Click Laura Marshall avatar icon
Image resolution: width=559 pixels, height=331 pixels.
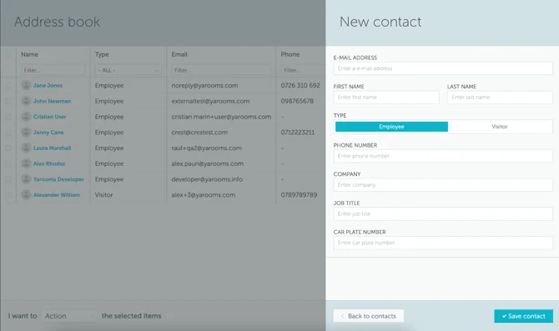tap(26, 148)
